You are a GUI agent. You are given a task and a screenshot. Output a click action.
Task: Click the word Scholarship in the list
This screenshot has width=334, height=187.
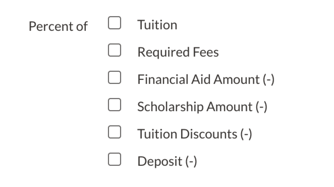(x=170, y=107)
